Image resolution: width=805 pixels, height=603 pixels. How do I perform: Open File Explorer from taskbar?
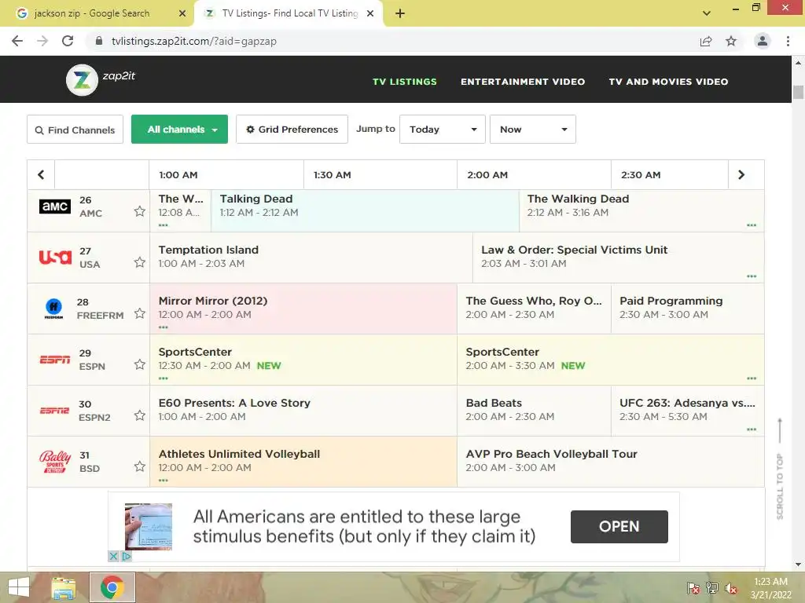click(63, 587)
